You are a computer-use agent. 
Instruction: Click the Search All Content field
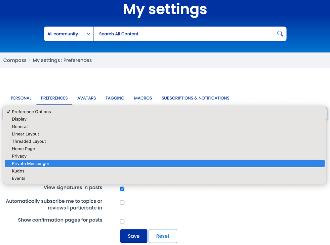pyautogui.click(x=185, y=34)
